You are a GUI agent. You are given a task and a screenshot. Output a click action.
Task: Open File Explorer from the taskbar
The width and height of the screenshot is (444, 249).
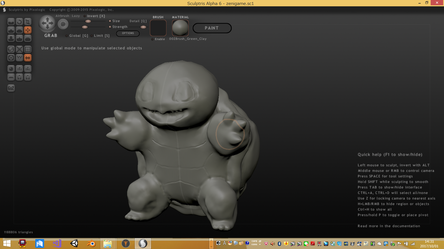[x=108, y=243]
